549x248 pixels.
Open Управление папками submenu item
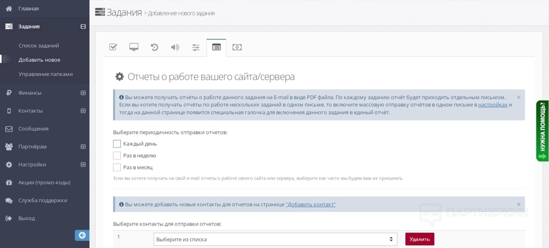pos(46,74)
